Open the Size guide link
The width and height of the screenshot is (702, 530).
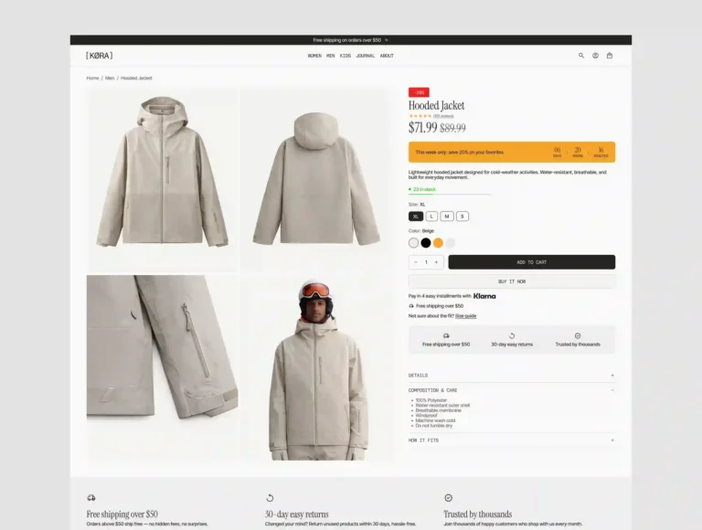pos(465,316)
